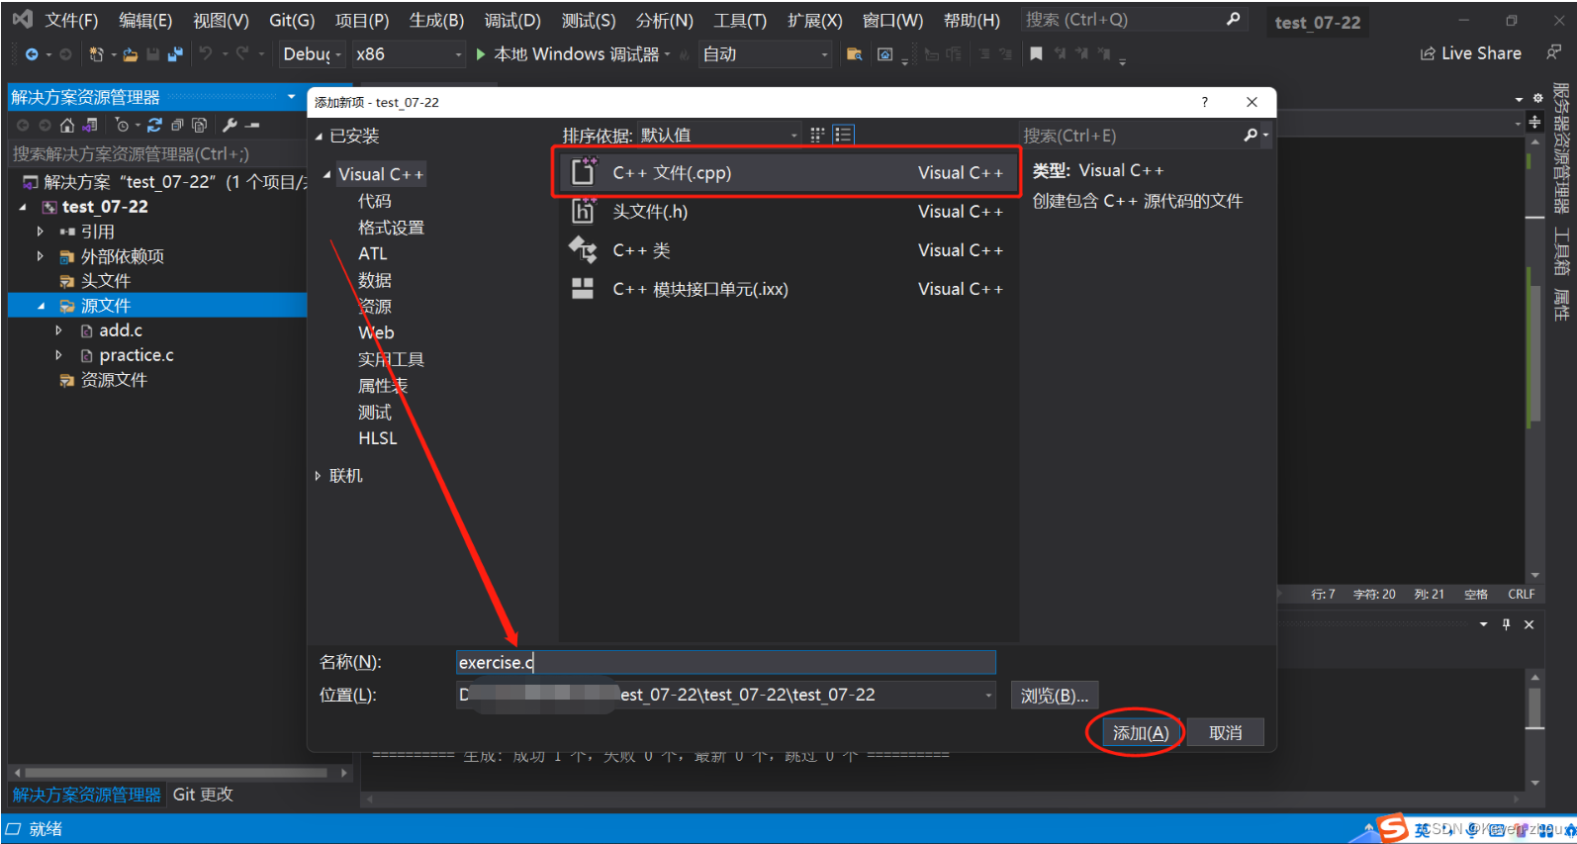
Task: Open the 扩展(X) menu
Action: (815, 20)
